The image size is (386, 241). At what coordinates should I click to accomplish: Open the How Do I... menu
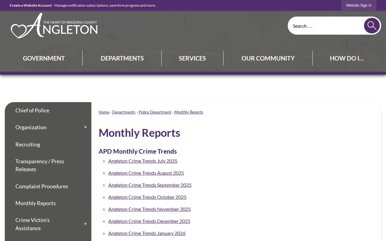(x=347, y=58)
